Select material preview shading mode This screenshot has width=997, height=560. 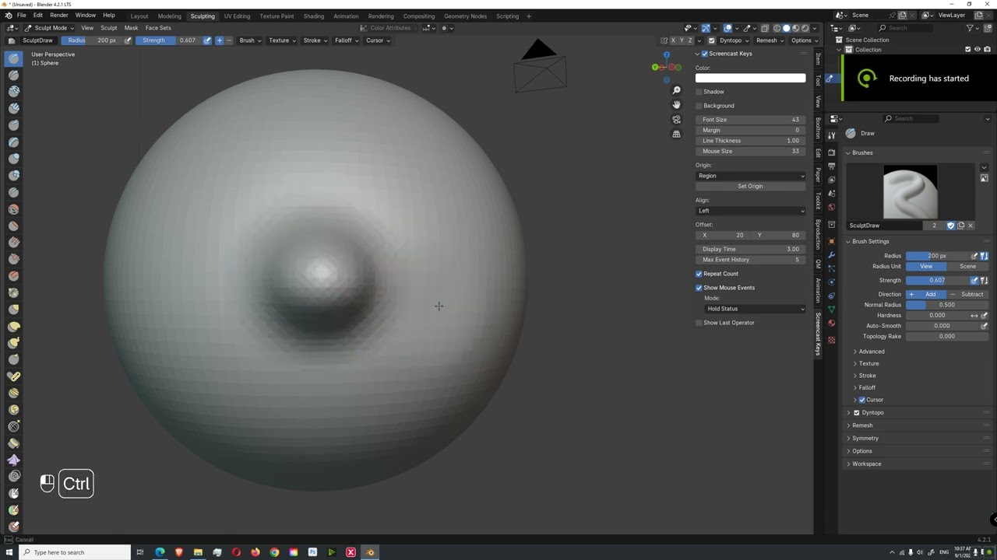(x=795, y=28)
